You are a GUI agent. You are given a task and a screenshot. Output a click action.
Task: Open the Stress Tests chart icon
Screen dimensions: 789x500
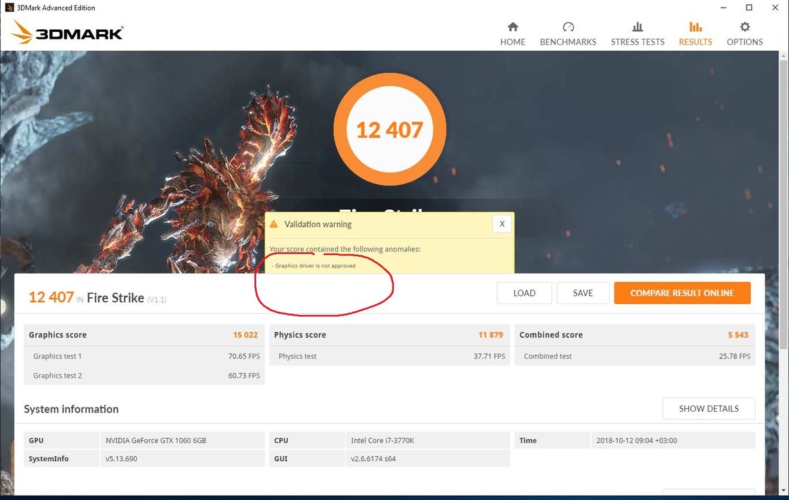[x=638, y=26]
